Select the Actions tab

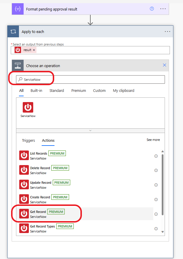click(48, 140)
